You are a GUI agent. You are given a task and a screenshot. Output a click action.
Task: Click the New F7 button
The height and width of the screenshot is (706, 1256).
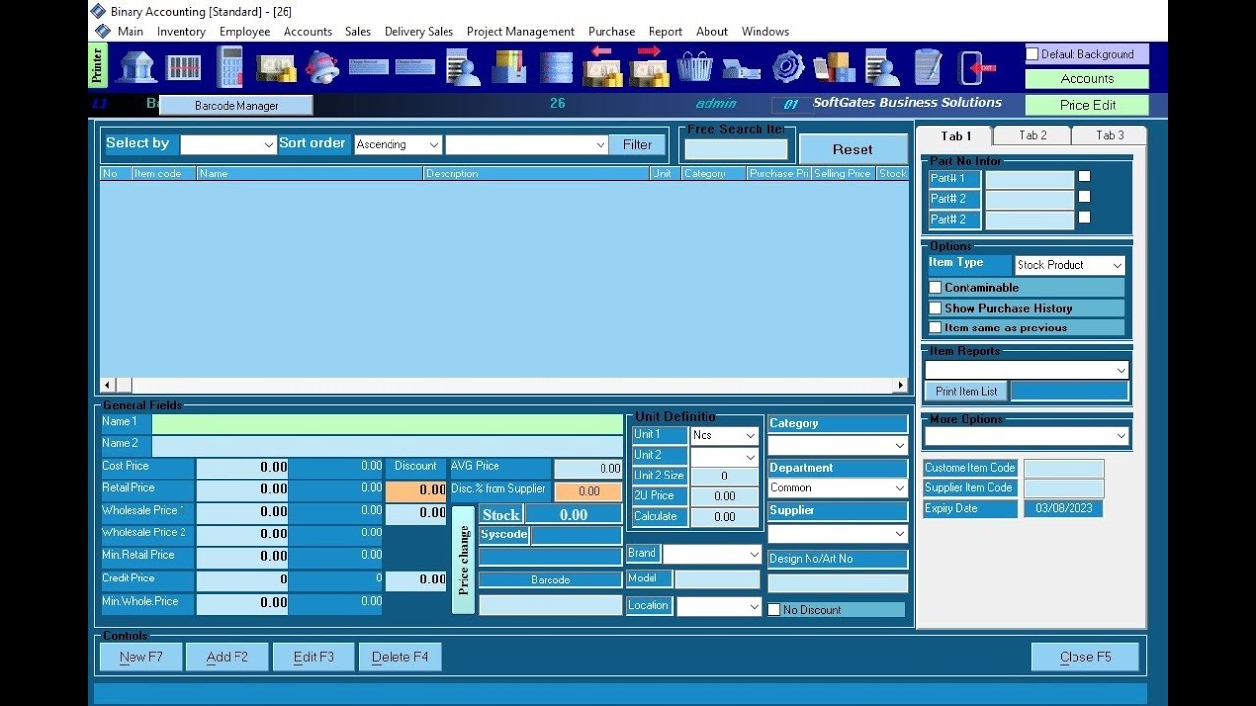[x=141, y=657]
